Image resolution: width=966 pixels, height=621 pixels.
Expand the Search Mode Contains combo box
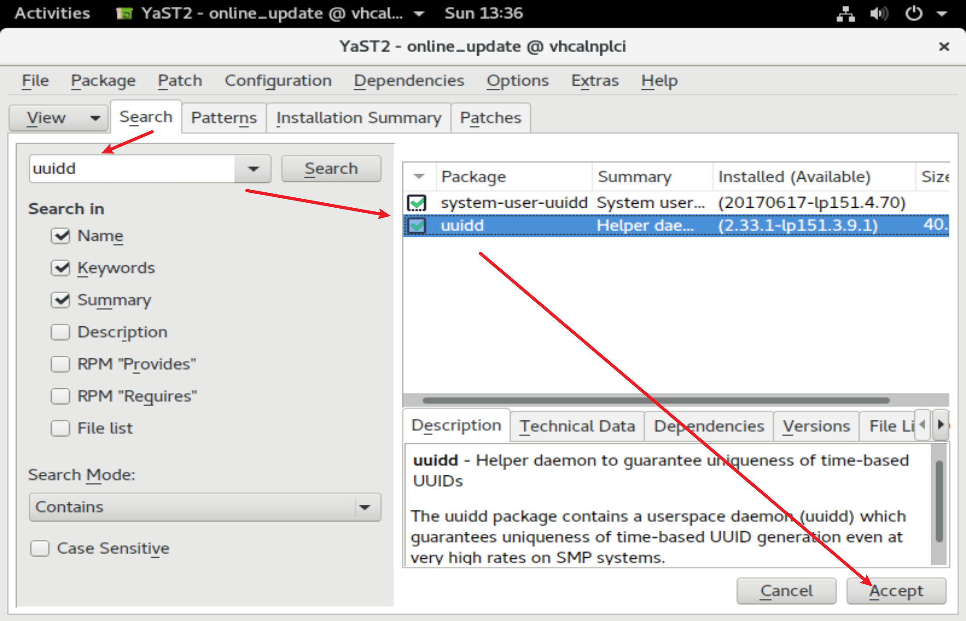point(205,507)
